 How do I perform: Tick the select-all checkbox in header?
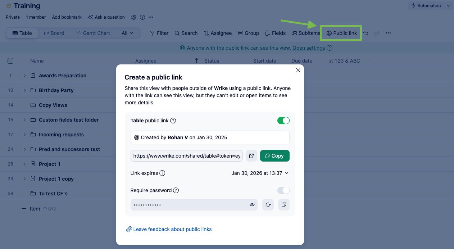(10, 61)
